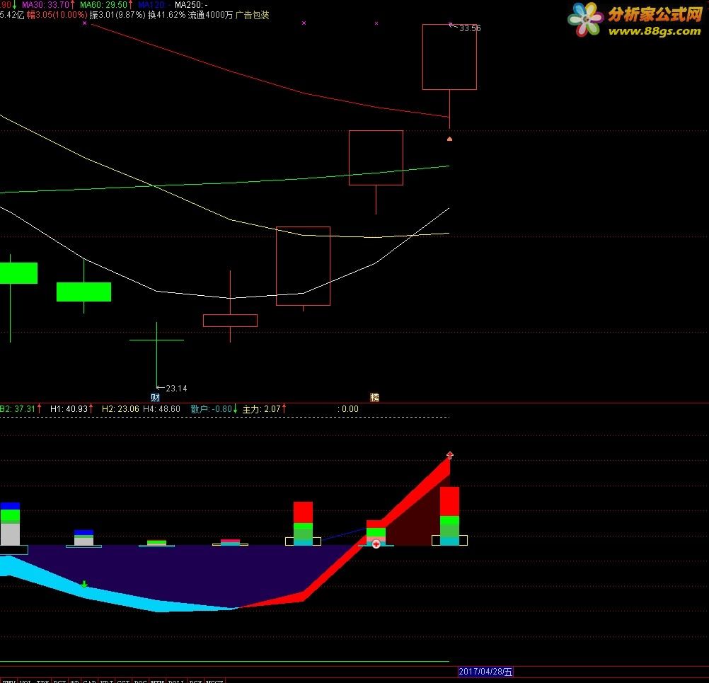Click the B2: 37.31 indicator value
The image size is (709, 683).
point(18,409)
